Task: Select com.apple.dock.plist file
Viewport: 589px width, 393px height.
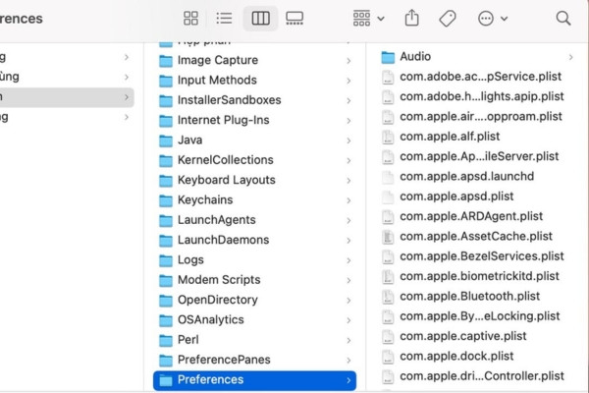Action: pyautogui.click(x=477, y=356)
